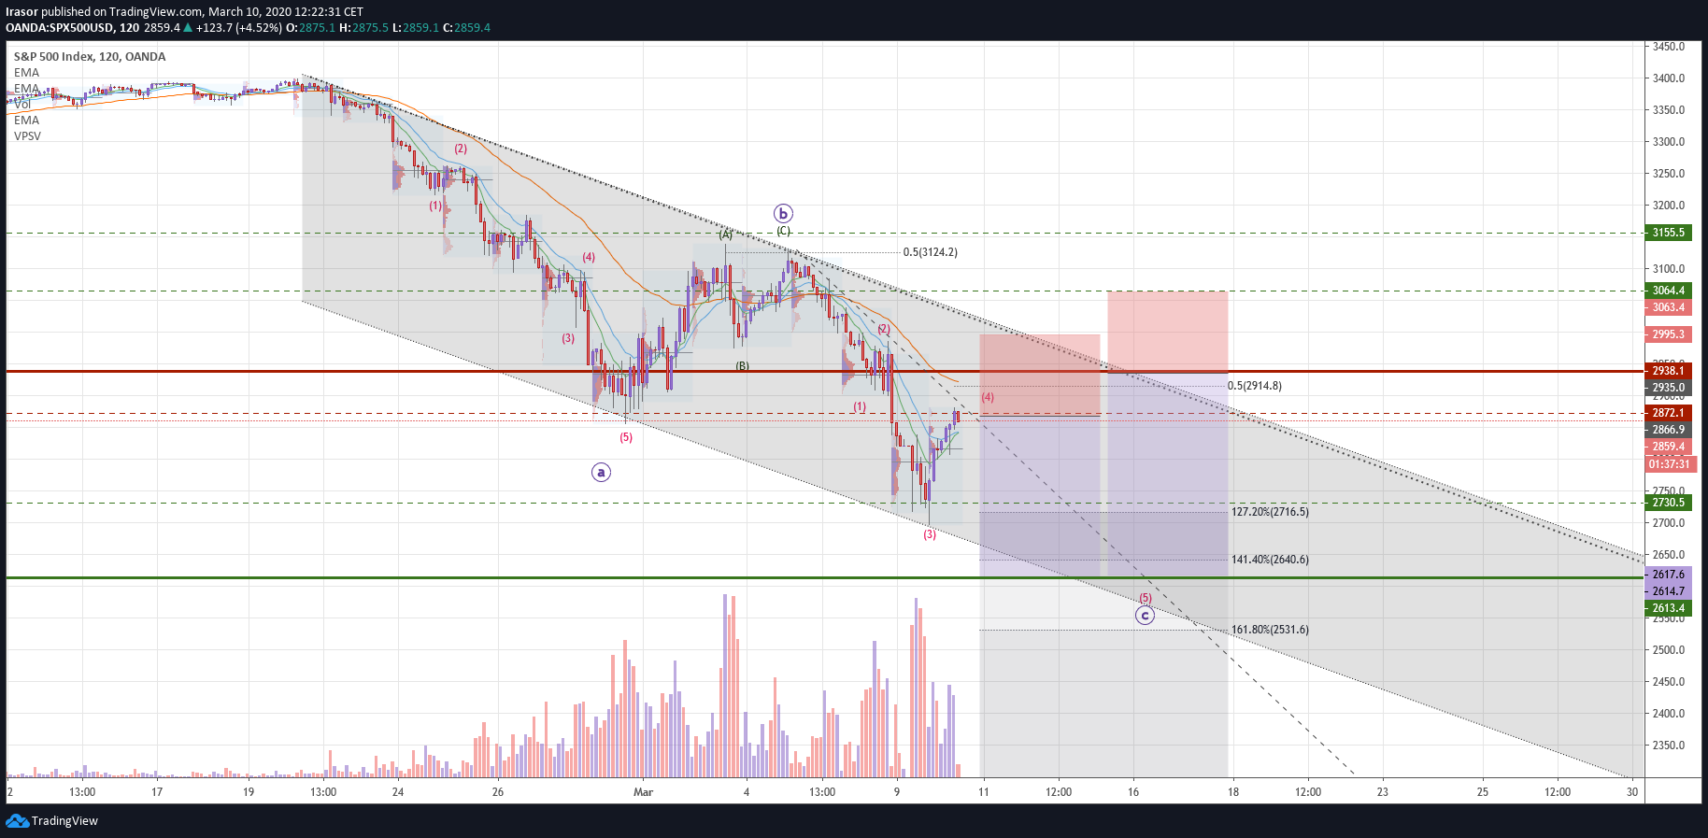Click the open value O:2875.1
This screenshot has height=838, width=1708.
click(310, 28)
